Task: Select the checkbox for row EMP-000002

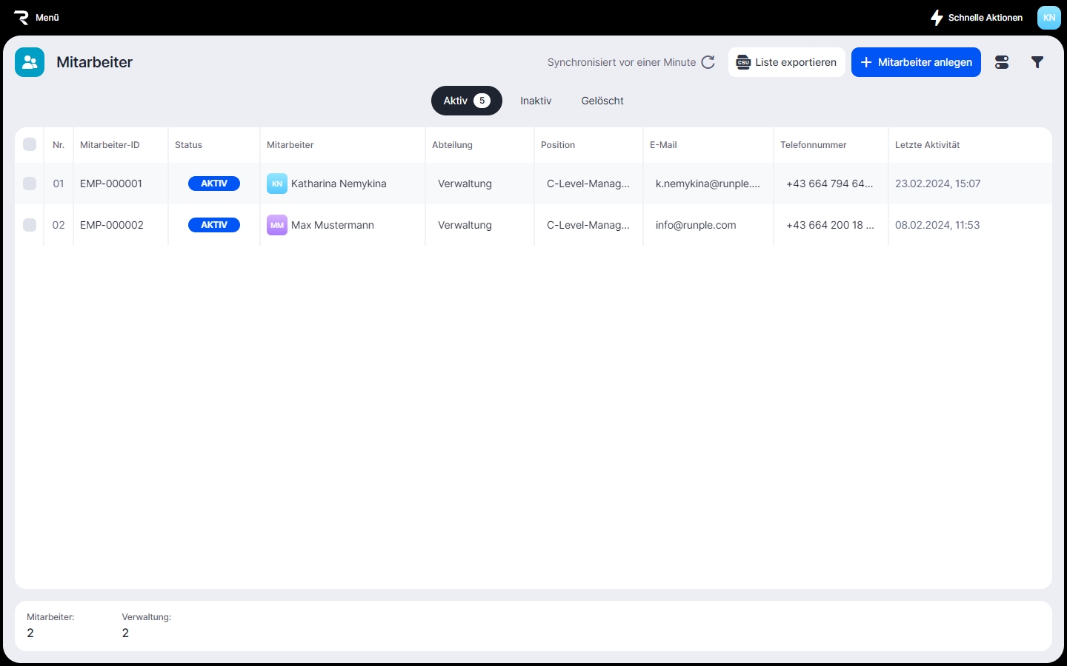Action: click(30, 225)
